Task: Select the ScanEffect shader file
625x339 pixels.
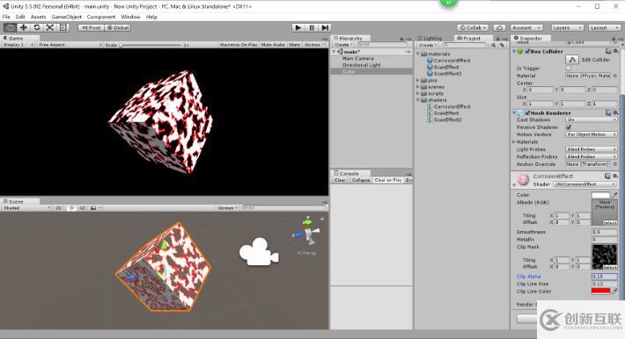Action: pos(444,113)
